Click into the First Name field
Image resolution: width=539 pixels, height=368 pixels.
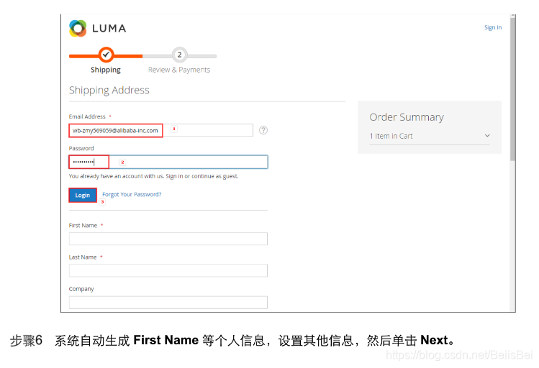(168, 239)
